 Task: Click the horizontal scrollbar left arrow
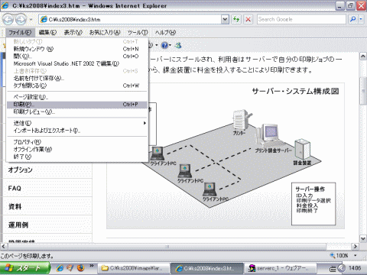tap(4, 247)
